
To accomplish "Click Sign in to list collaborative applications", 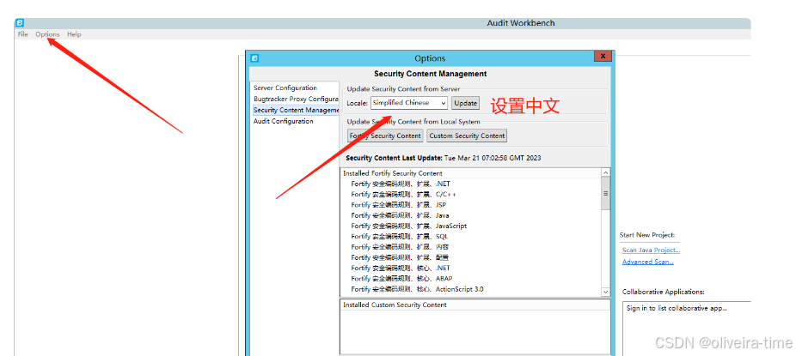I will click(677, 308).
